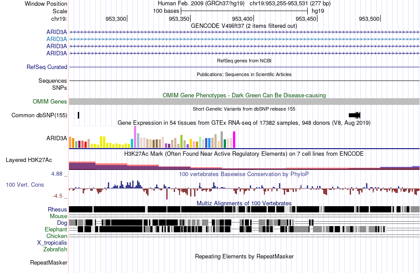Screen dimensions: 420x273
Task: Open the H3K27Ac Mark track title
Action: [x=244, y=154]
